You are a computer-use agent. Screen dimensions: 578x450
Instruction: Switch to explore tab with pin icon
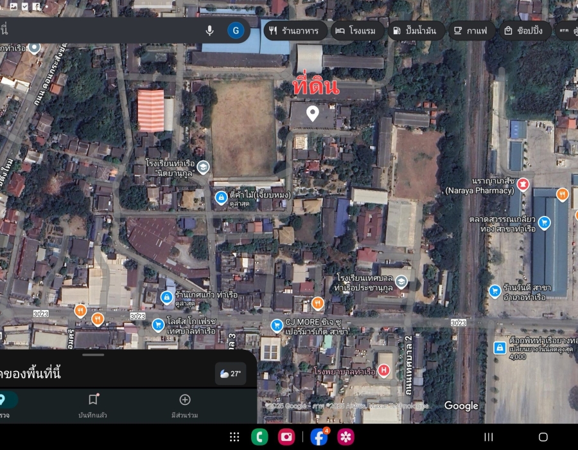(4, 406)
